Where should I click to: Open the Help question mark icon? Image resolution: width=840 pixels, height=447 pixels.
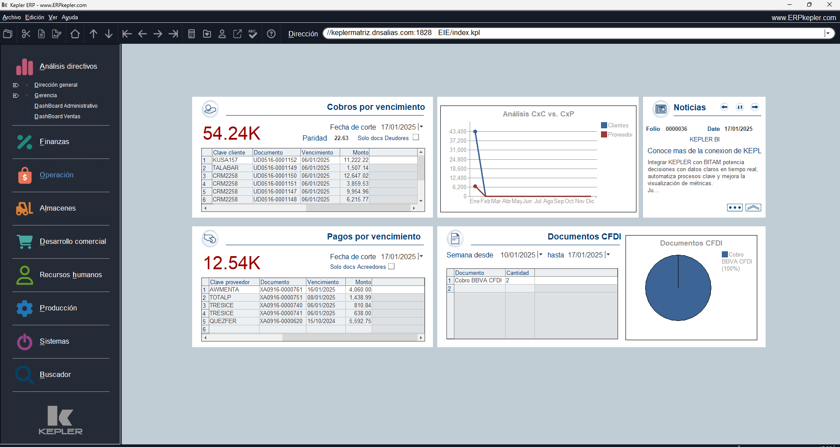click(271, 34)
